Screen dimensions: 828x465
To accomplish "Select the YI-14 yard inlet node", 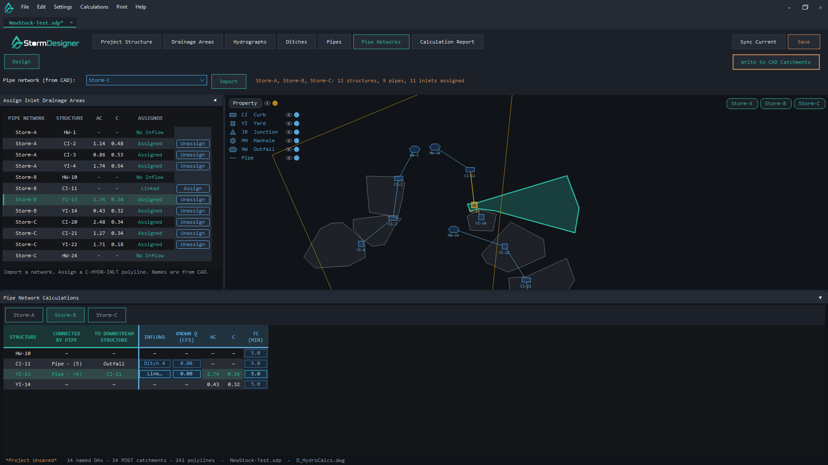I will (481, 217).
